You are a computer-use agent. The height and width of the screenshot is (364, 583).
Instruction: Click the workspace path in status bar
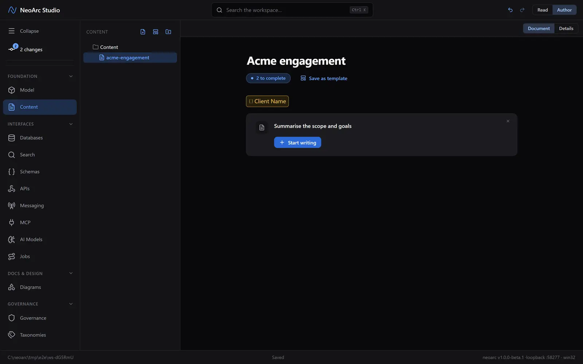pos(40,357)
